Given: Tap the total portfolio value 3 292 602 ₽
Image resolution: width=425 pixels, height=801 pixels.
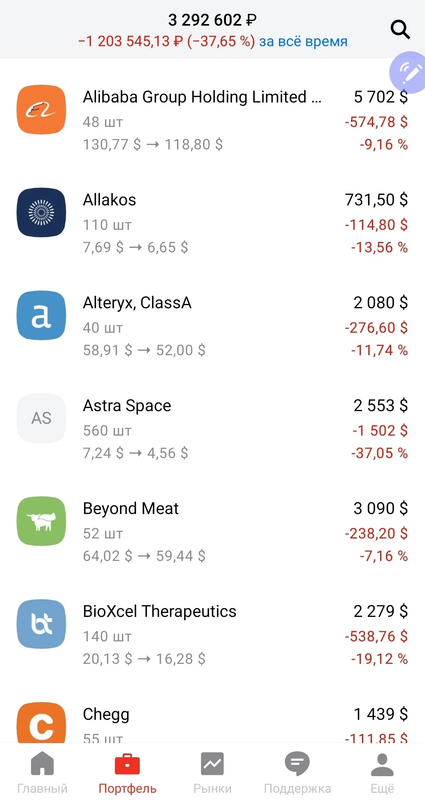Looking at the screenshot, I should click(213, 20).
